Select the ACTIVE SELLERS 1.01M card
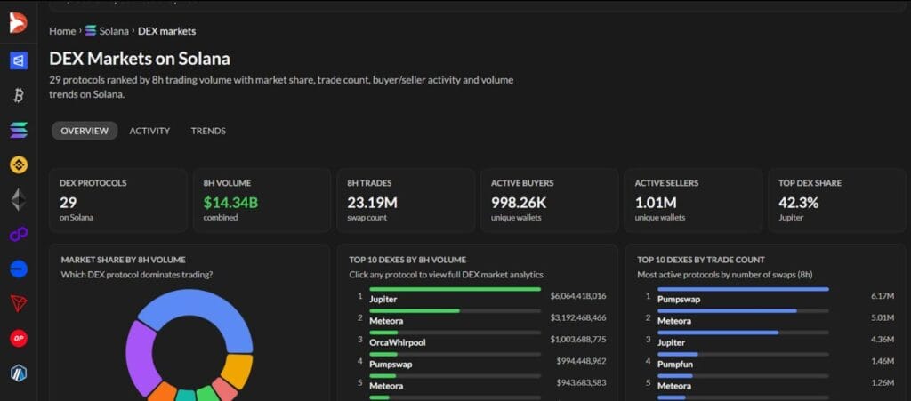Image resolution: width=911 pixels, height=401 pixels. point(693,200)
